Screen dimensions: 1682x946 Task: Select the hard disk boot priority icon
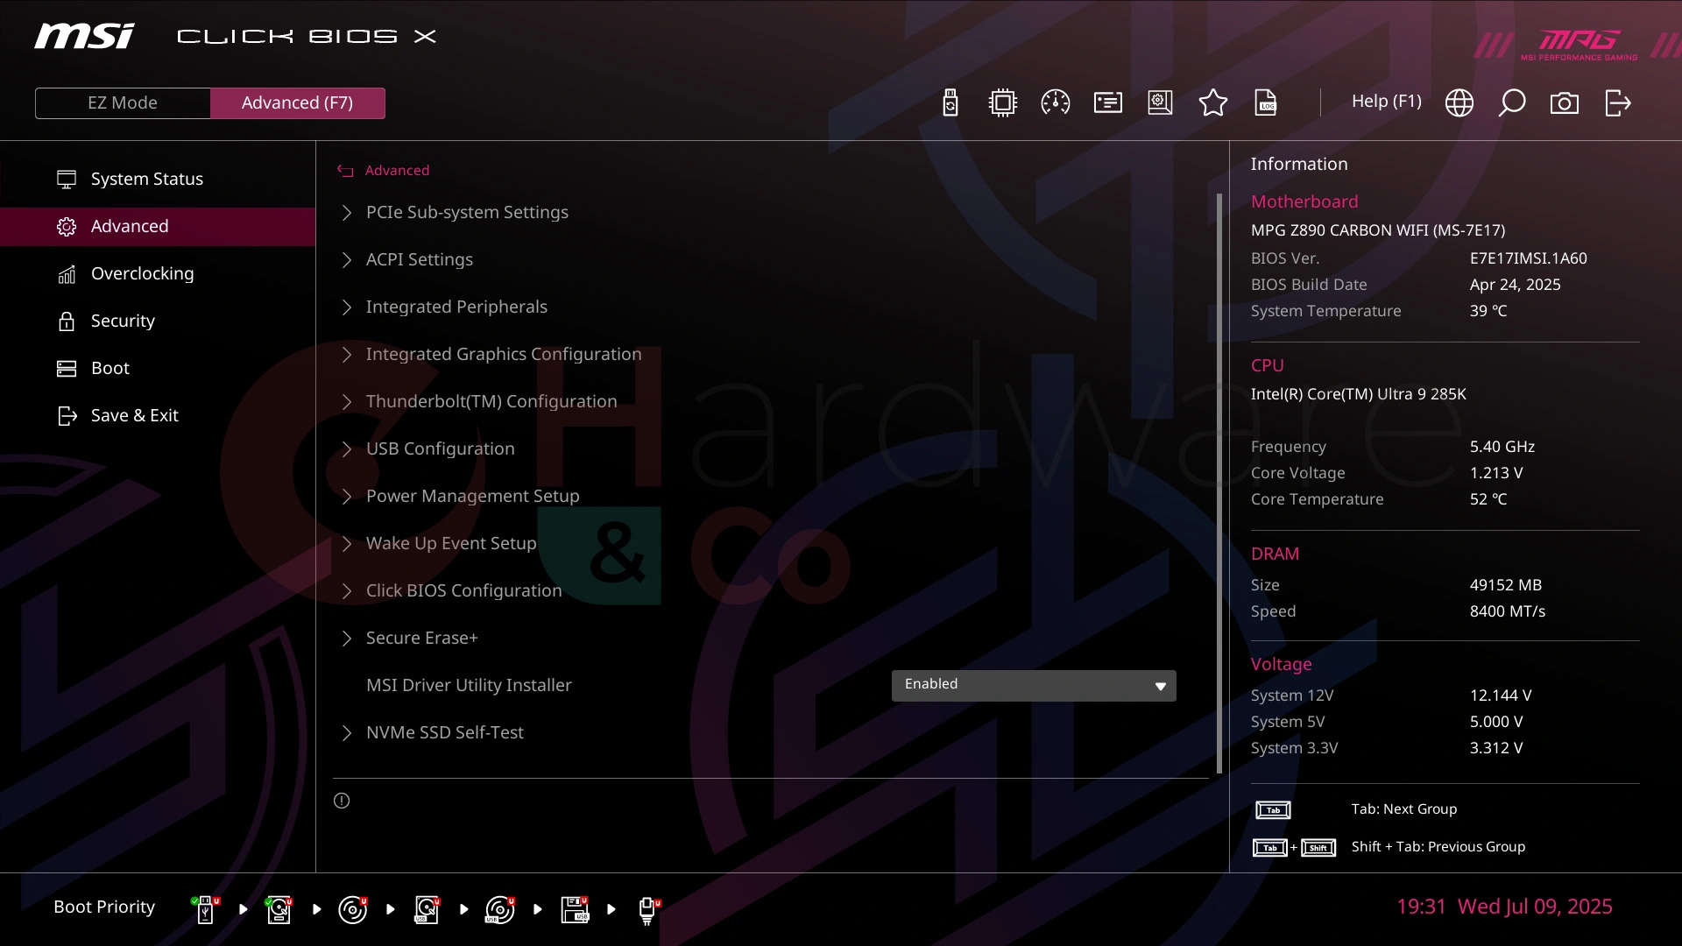[279, 909]
